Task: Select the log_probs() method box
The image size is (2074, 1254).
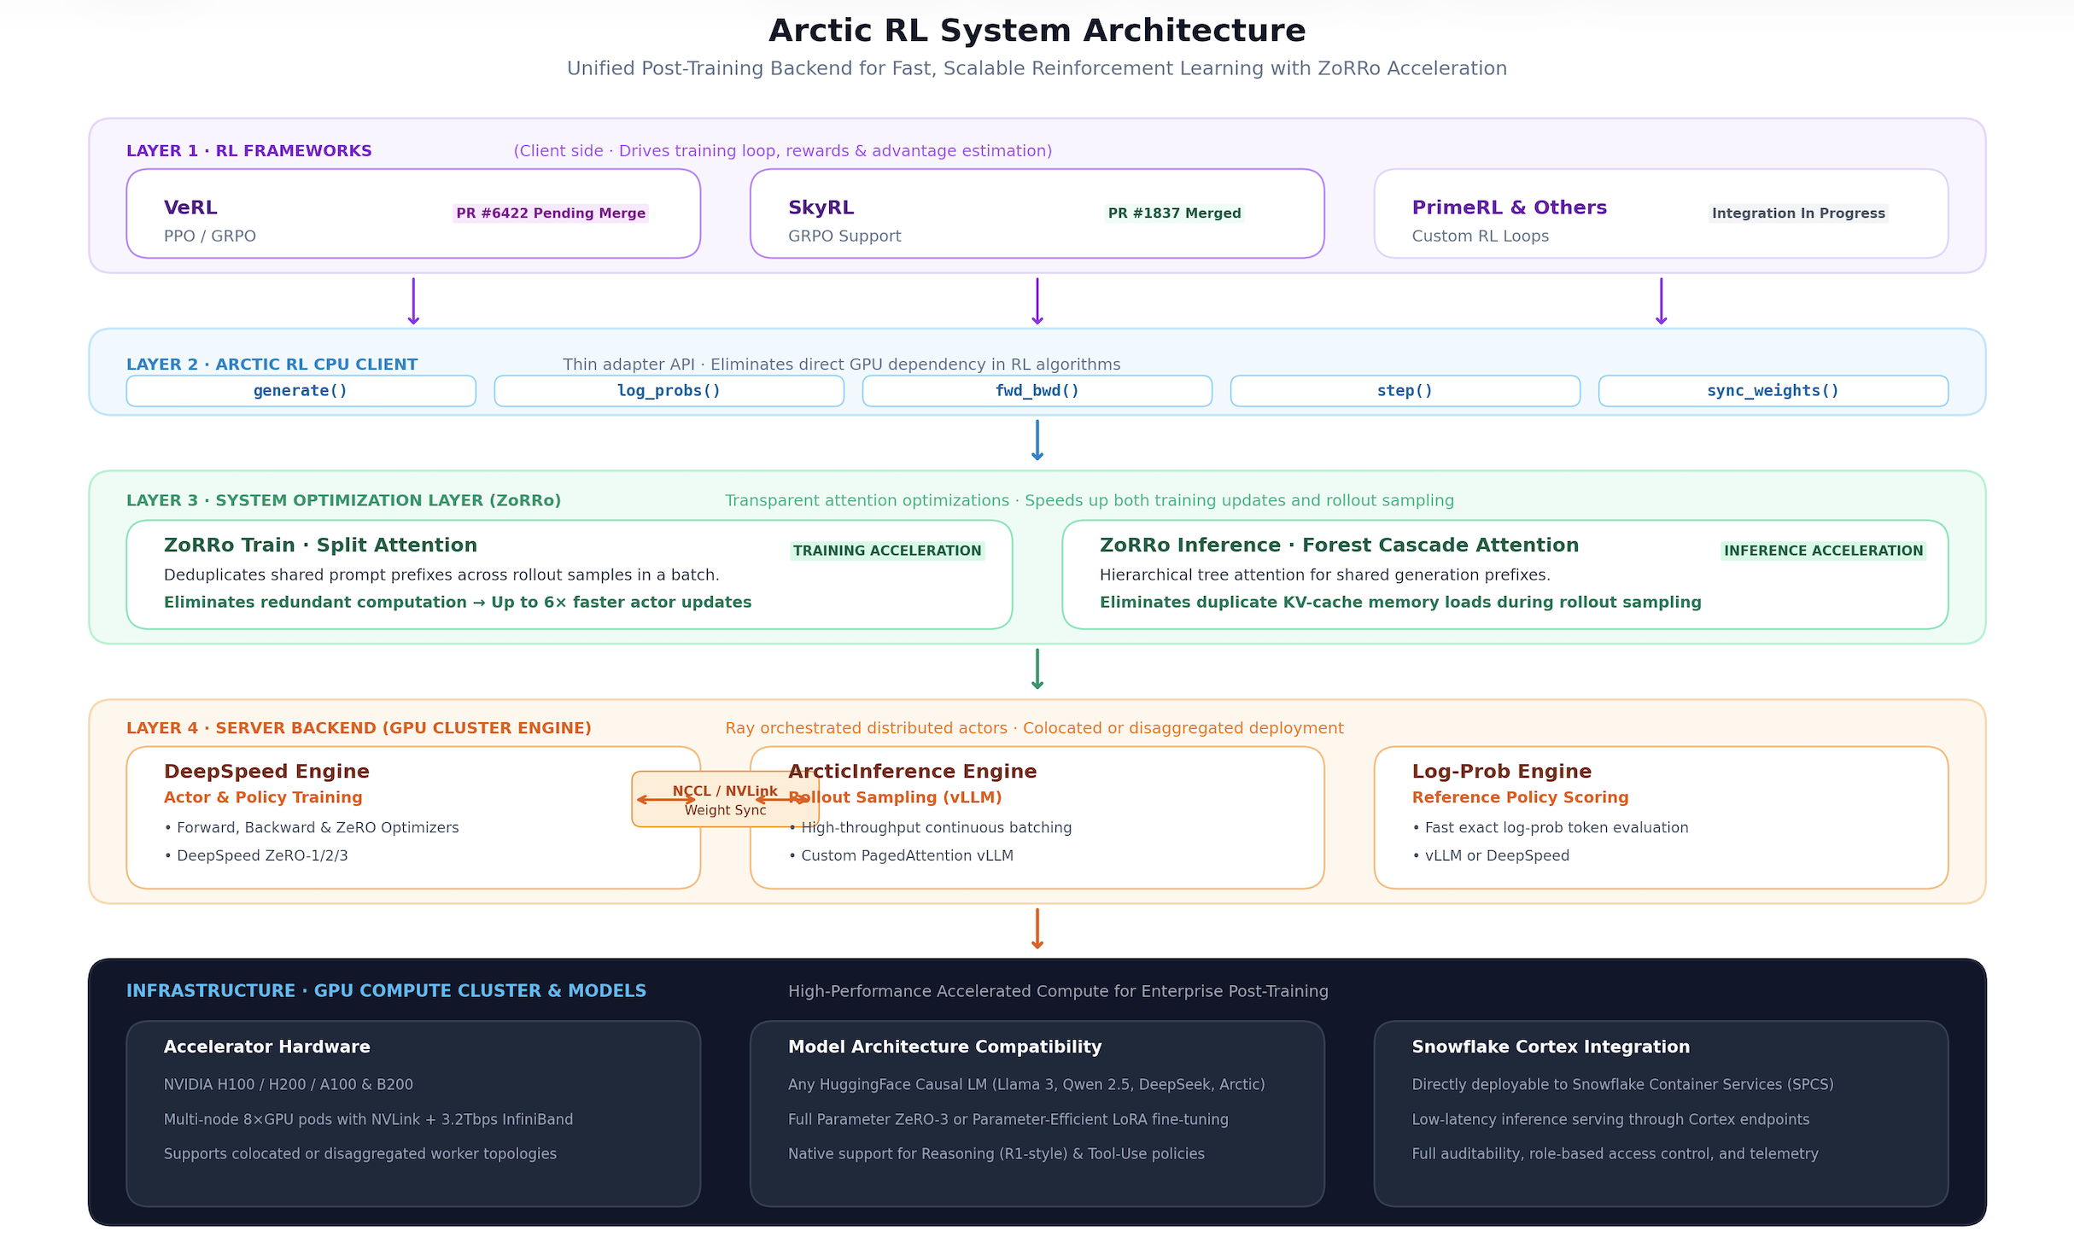Action: [669, 391]
